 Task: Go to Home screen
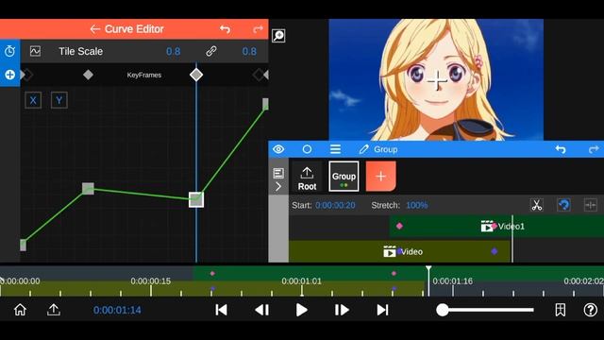[x=20, y=310]
